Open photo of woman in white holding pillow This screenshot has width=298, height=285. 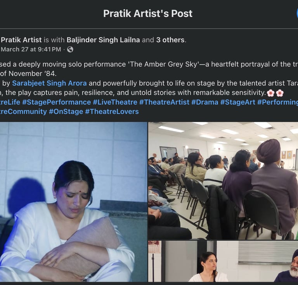click(x=74, y=202)
